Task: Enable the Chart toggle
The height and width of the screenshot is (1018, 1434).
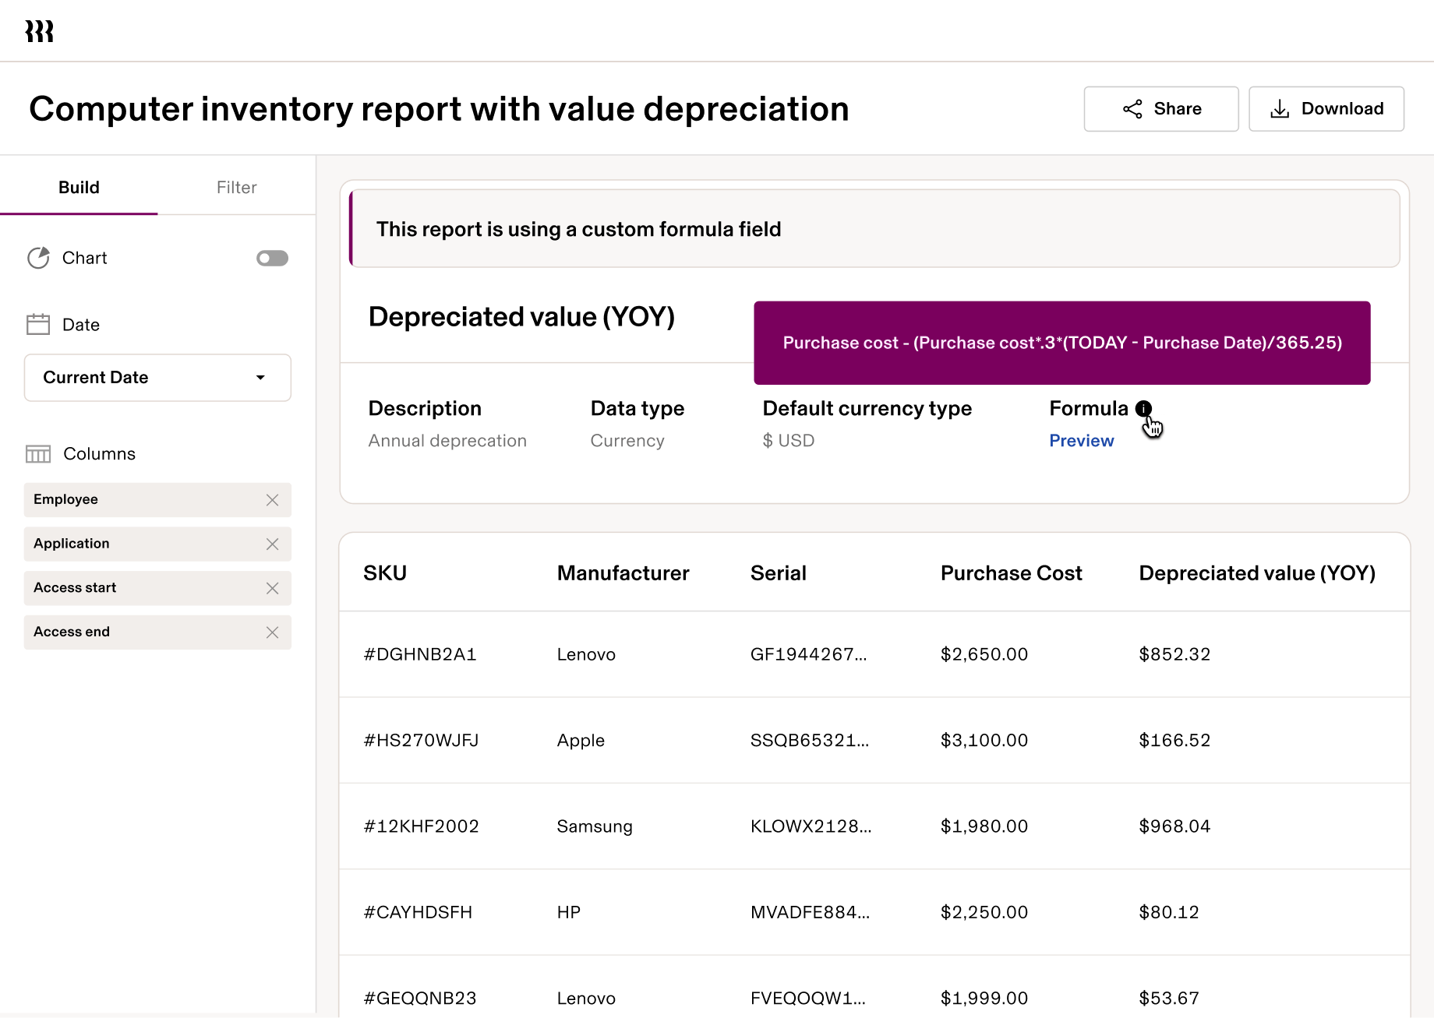Action: point(271,258)
